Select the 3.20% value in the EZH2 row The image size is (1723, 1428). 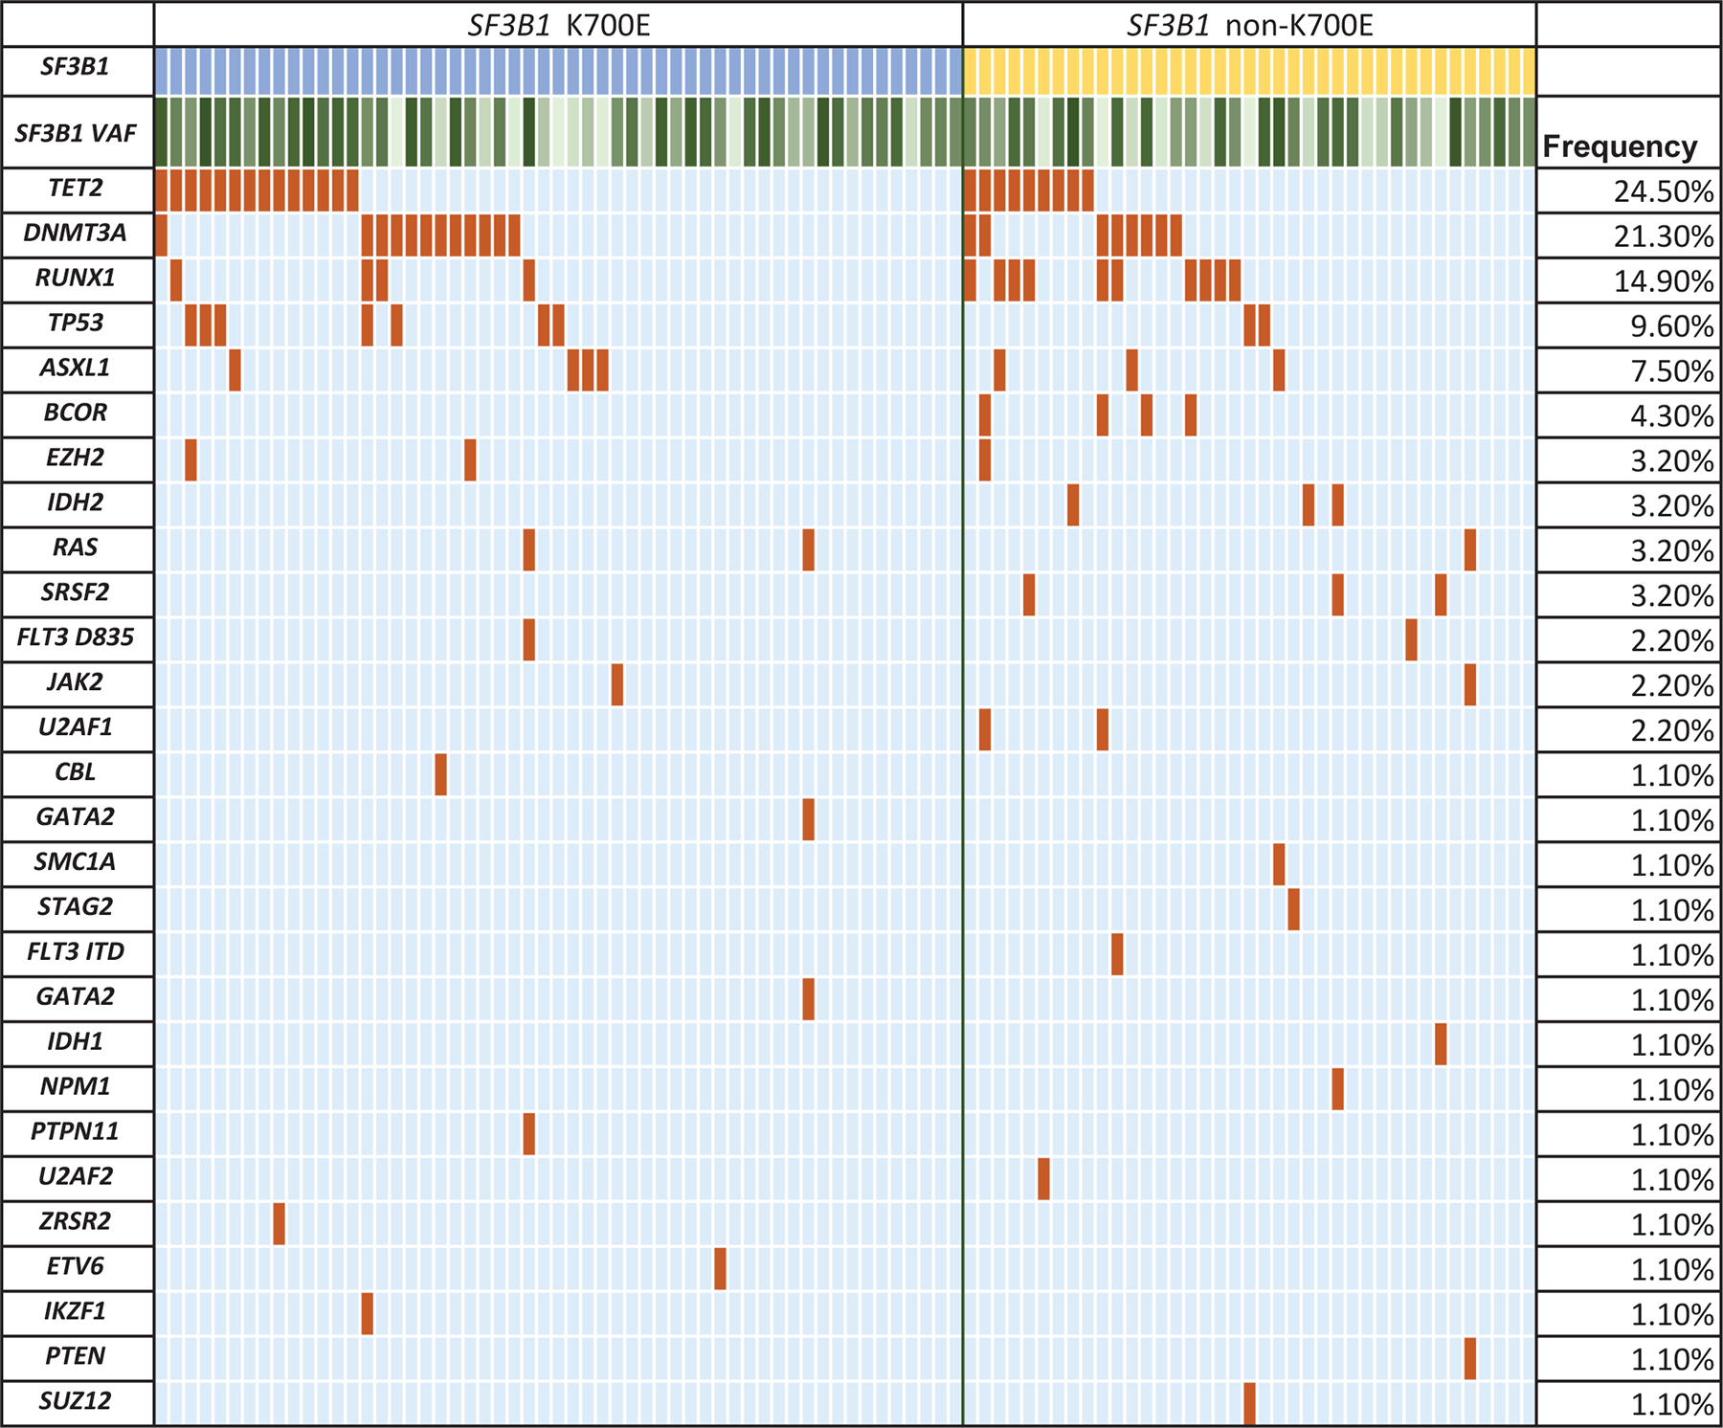[x=1671, y=461]
